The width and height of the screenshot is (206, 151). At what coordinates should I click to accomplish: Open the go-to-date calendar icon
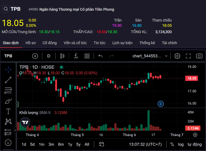coord(101,144)
